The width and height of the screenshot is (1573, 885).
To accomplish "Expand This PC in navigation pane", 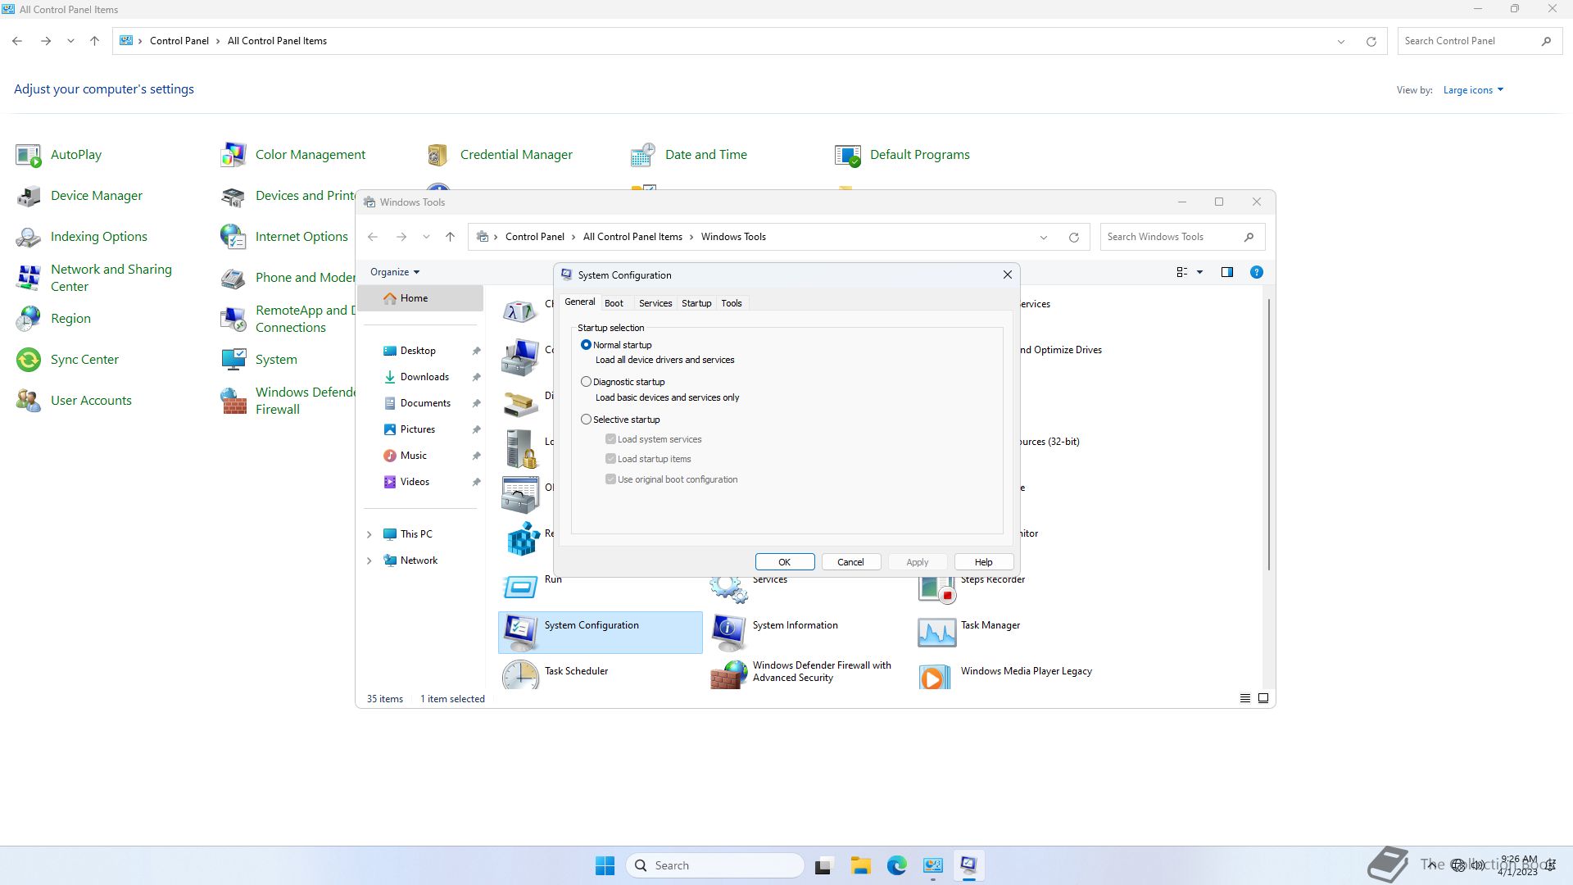I will [x=369, y=534].
